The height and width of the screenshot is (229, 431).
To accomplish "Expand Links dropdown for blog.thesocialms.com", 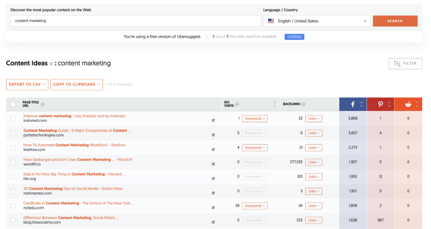I will pyautogui.click(x=314, y=221).
